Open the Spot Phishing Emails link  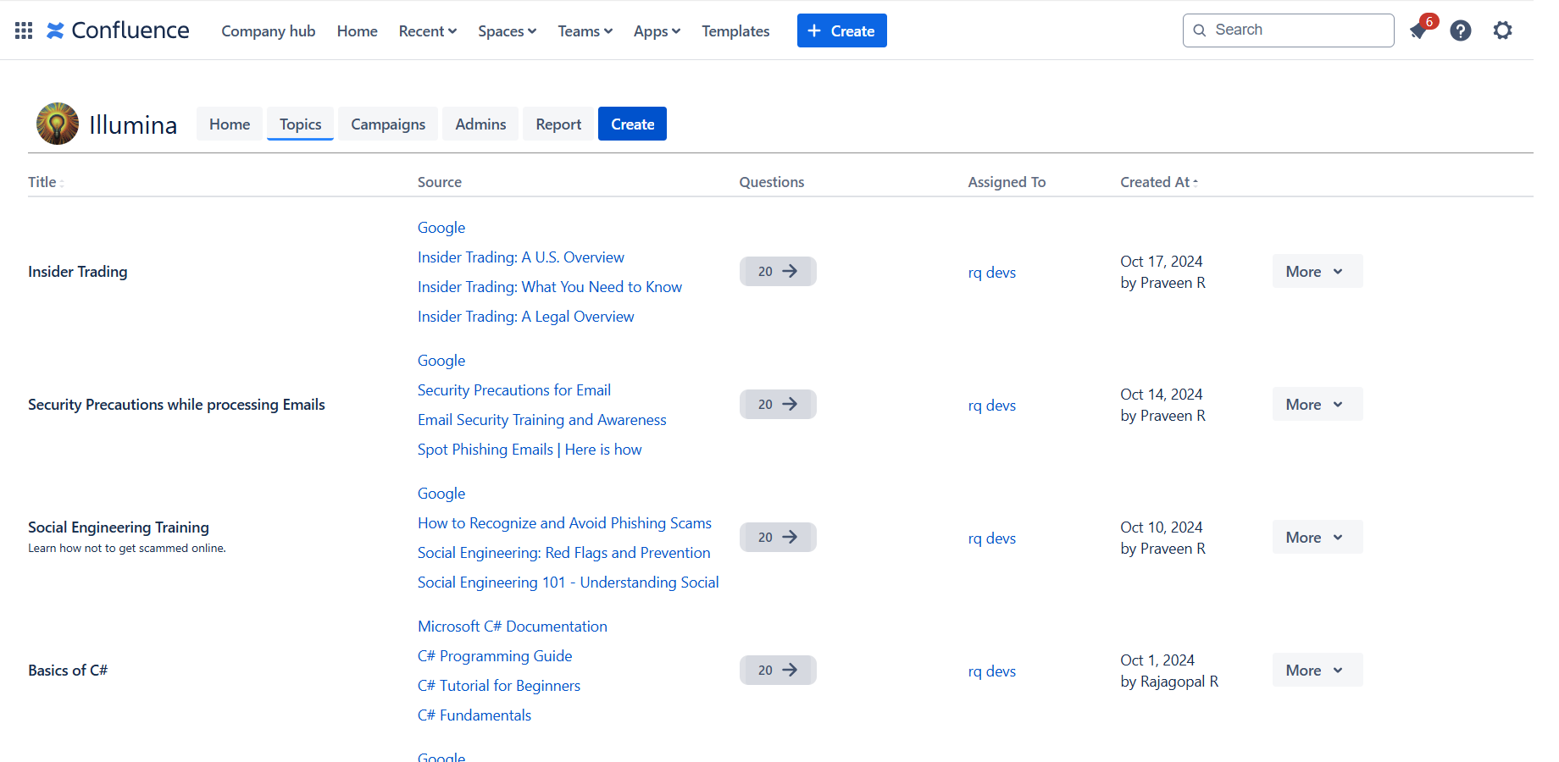[x=529, y=450]
